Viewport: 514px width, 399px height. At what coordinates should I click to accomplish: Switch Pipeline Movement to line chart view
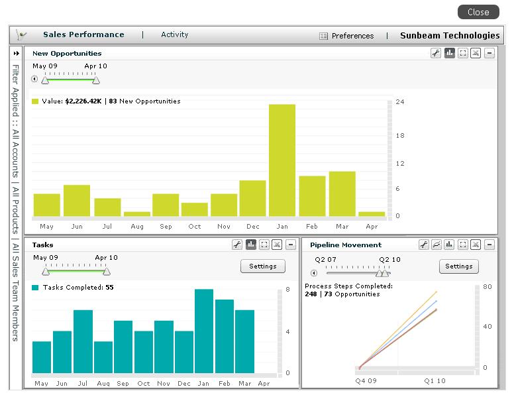pyautogui.click(x=437, y=245)
